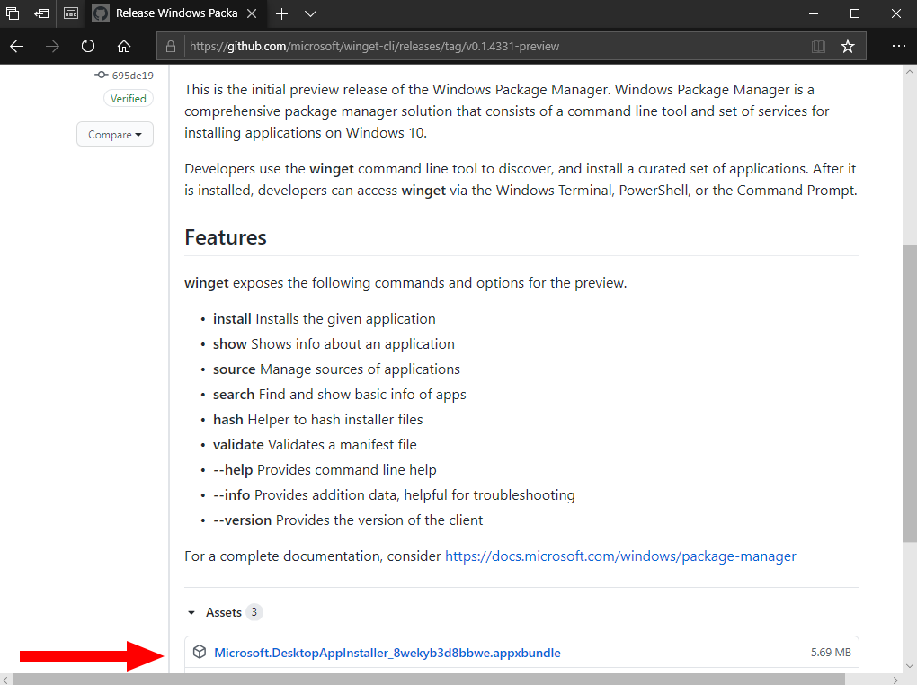This screenshot has height=685, width=917.
Task: Show tabs you've set aside
Action: [13, 13]
